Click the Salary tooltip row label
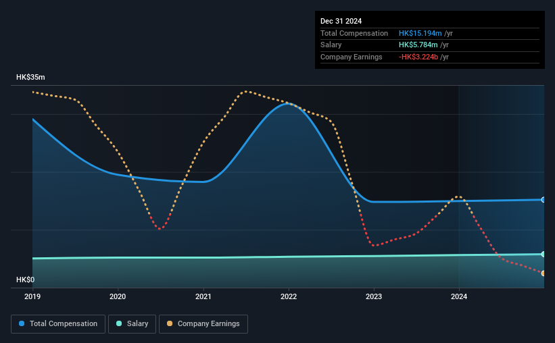Viewport: 555px width, 343px height. [x=331, y=45]
